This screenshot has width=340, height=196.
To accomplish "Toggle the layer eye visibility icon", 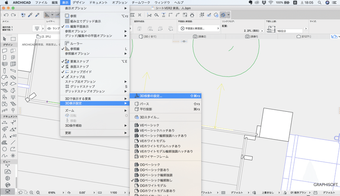I will [x=49, y=28].
